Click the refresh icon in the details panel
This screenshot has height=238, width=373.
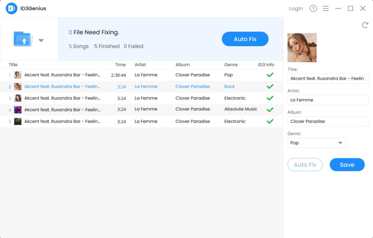coord(365,25)
